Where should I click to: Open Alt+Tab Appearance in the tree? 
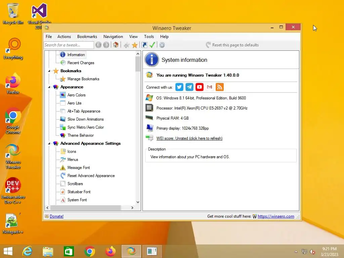84,111
